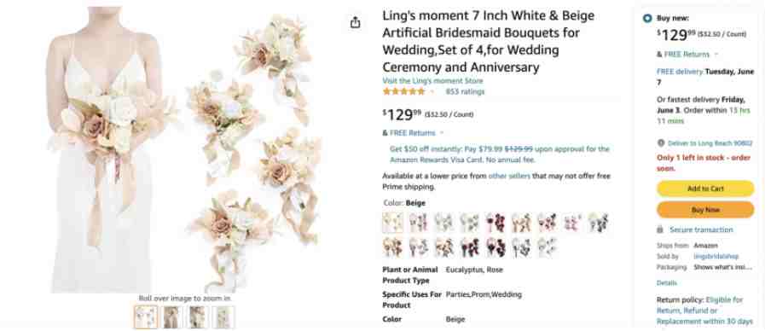Choose the fifth burgundy bouquet color option
The width and height of the screenshot is (765, 331).
pos(496,223)
